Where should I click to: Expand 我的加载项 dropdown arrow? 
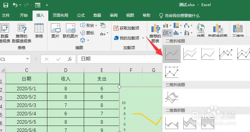143,38
